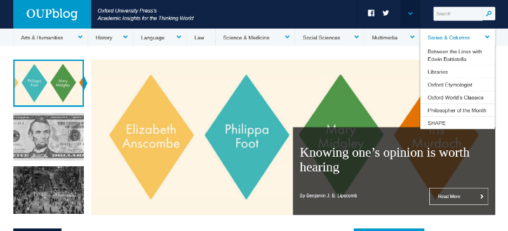The image size is (508, 231).
Task: Choose Philosopher of the Month entry
Action: tap(457, 110)
